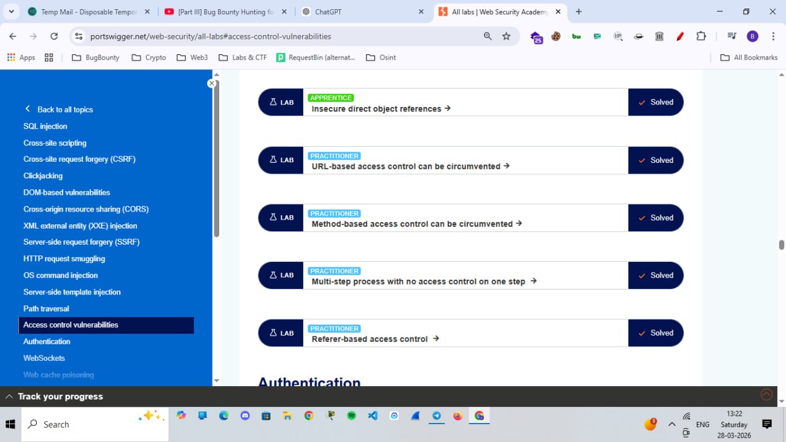The width and height of the screenshot is (786, 442).
Task: View site information icon in address bar
Action: [78, 36]
